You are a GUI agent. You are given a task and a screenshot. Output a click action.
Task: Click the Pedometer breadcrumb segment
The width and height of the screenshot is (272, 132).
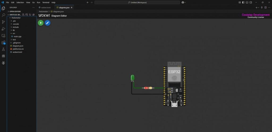(43, 11)
